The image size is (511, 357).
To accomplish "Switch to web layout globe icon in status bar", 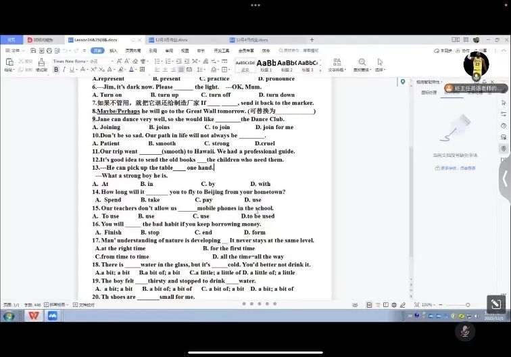I will coord(394,305).
